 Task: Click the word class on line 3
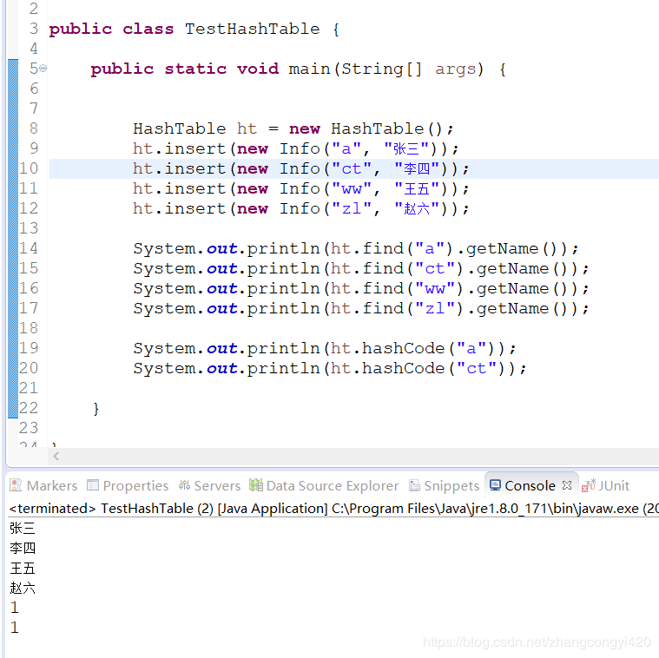point(148,29)
